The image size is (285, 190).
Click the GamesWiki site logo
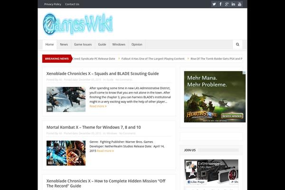point(78,24)
